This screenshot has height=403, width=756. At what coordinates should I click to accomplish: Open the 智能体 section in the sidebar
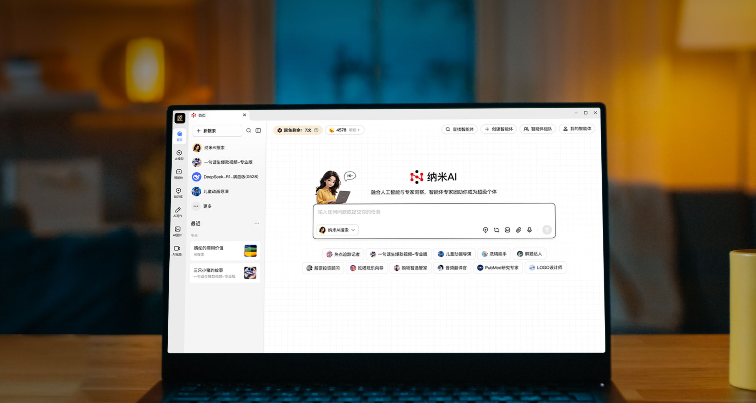[x=179, y=174]
